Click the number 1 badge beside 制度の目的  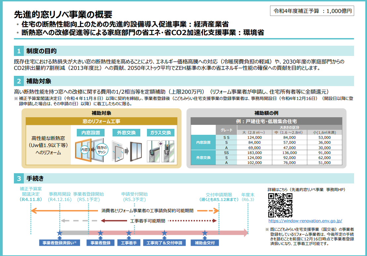point(19,51)
